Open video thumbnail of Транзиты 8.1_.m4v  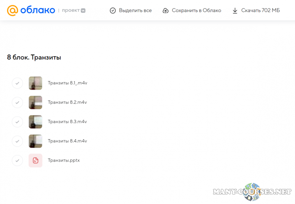click(35, 83)
